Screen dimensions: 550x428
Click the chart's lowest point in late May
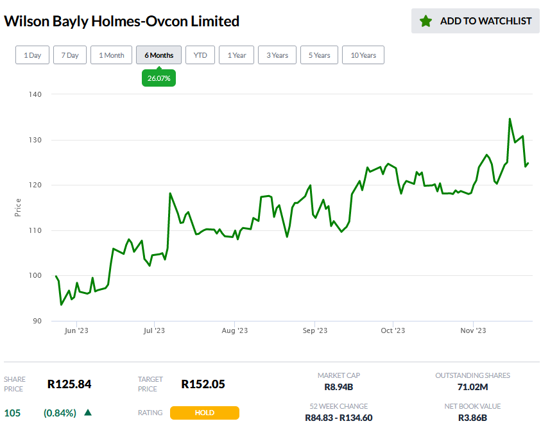click(x=62, y=305)
